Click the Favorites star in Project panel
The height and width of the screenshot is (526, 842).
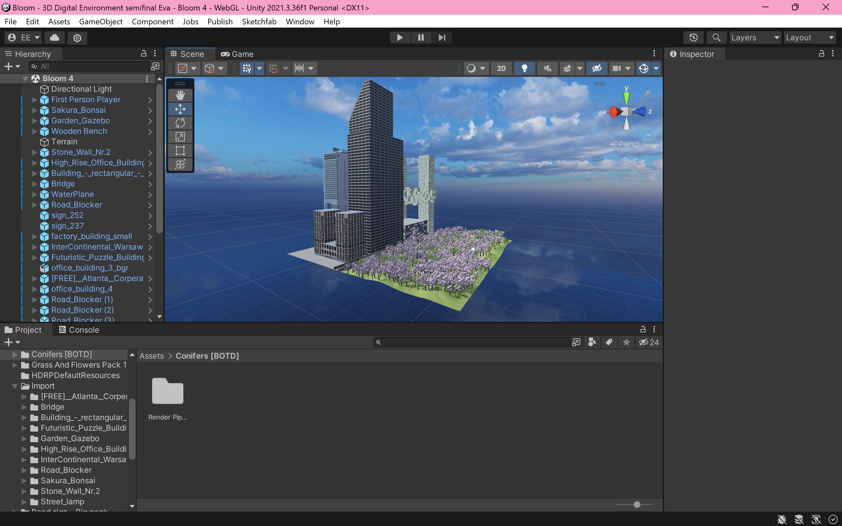[626, 342]
